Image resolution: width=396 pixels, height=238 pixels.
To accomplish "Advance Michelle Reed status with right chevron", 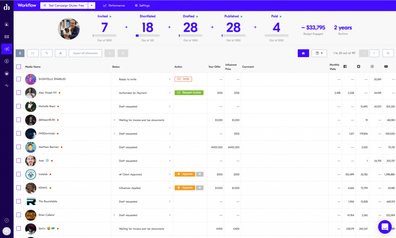I will (x=170, y=106).
